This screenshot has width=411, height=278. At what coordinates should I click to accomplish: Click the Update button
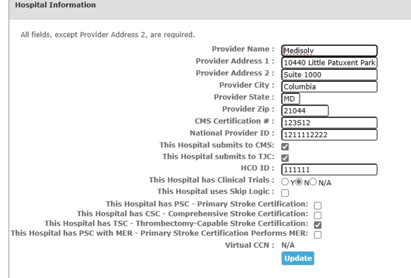click(297, 258)
